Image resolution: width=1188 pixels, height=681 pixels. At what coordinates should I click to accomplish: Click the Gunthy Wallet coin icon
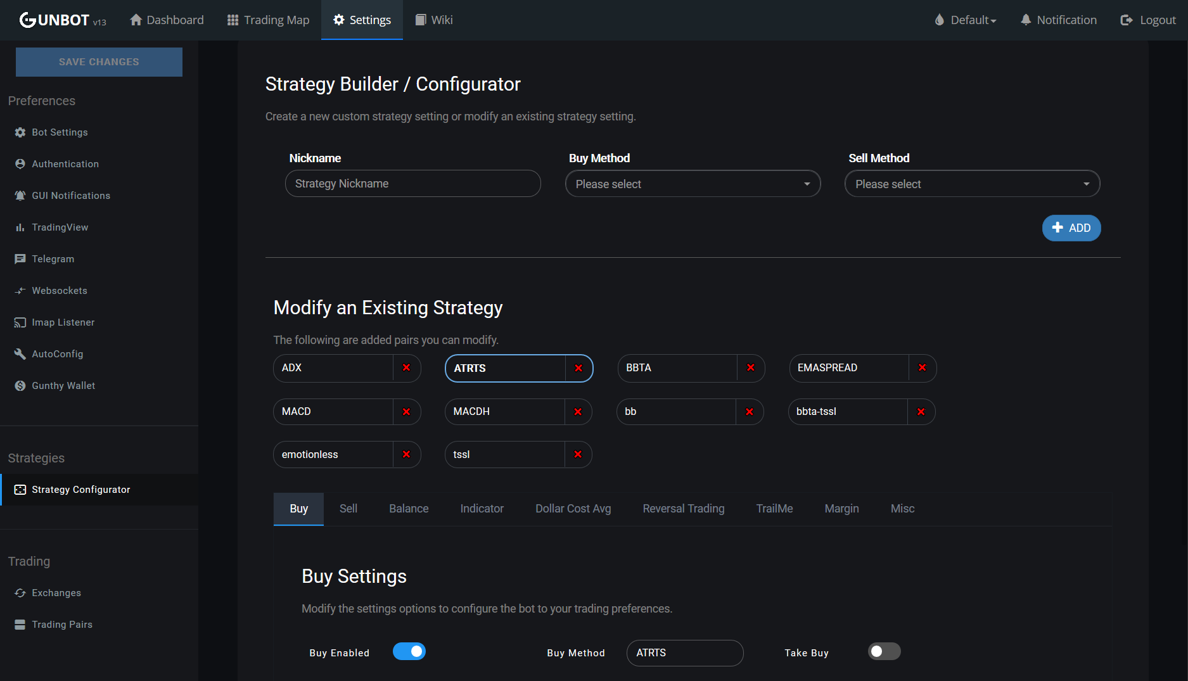20,386
